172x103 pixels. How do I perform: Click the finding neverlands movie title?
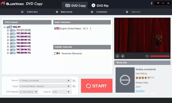click(x=146, y=69)
